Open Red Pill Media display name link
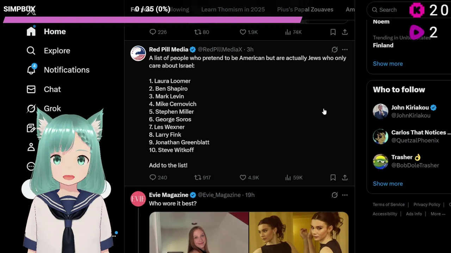 [168, 50]
